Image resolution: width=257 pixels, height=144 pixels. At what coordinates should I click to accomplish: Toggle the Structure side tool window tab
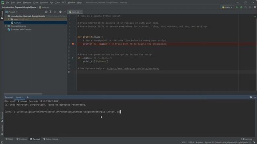[2, 117]
